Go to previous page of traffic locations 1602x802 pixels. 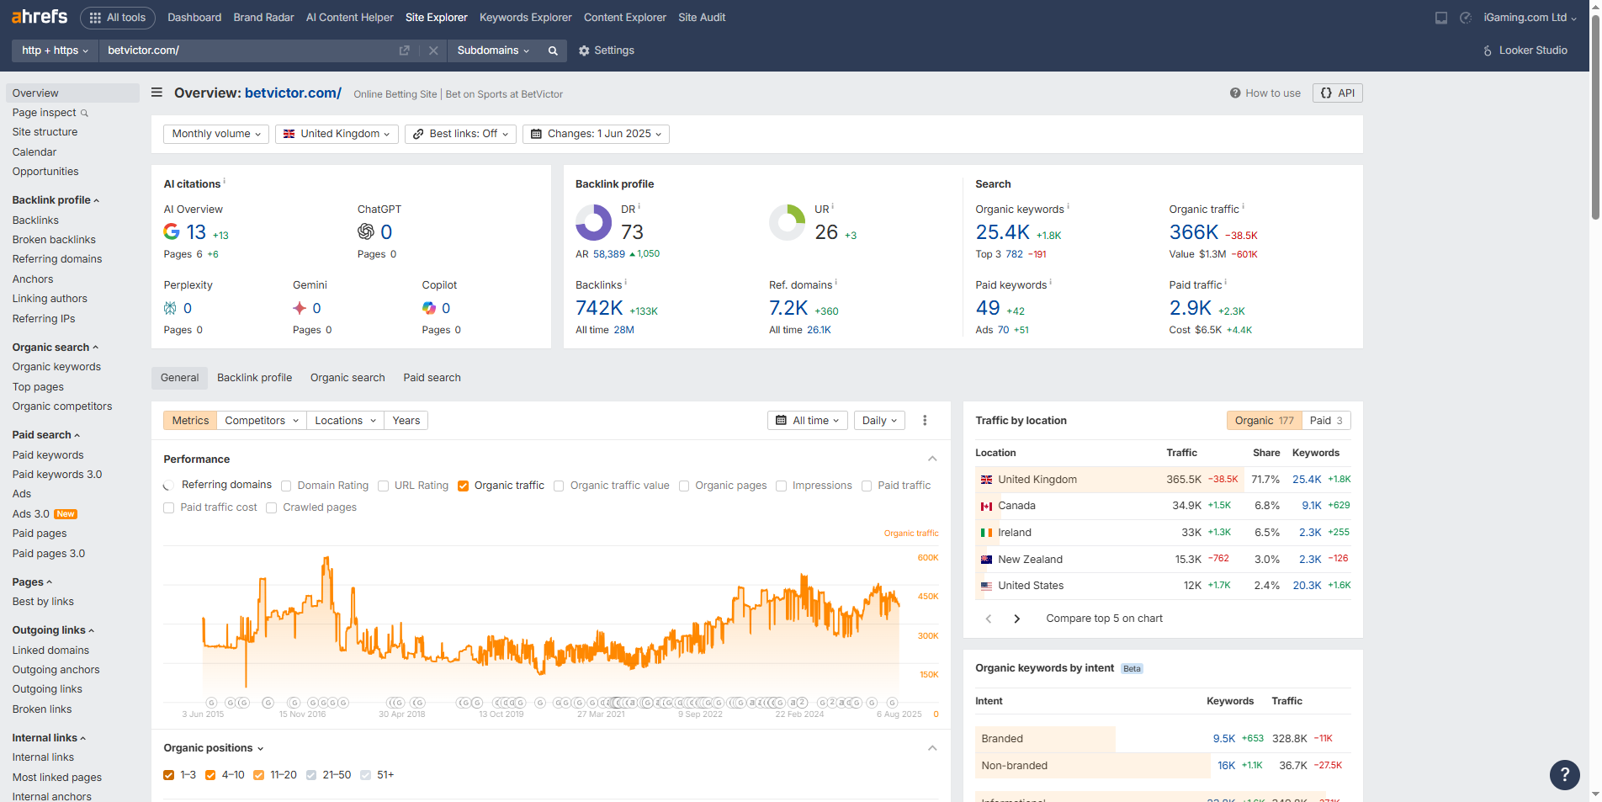tap(989, 619)
